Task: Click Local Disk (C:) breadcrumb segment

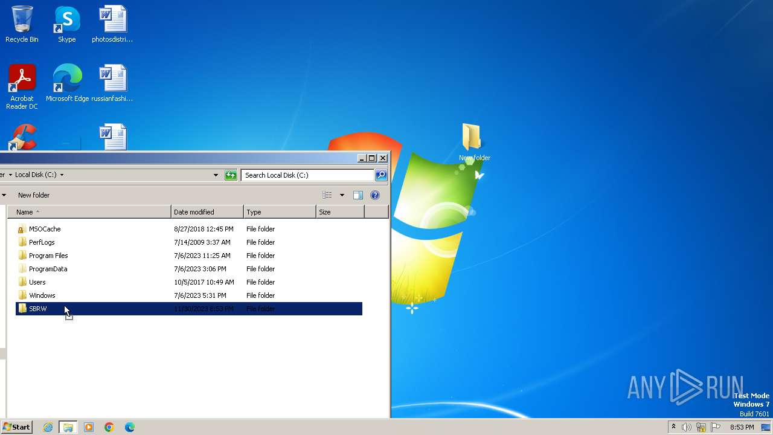Action: tap(36, 175)
